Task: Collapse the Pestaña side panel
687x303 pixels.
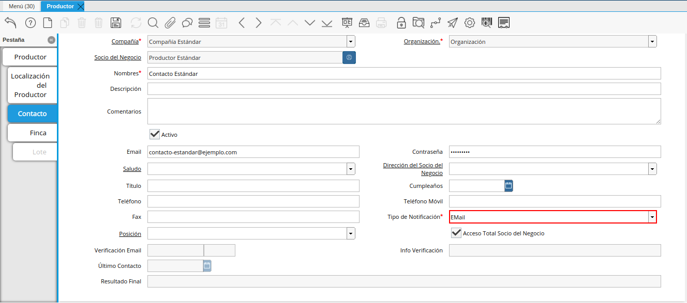Action: click(51, 40)
